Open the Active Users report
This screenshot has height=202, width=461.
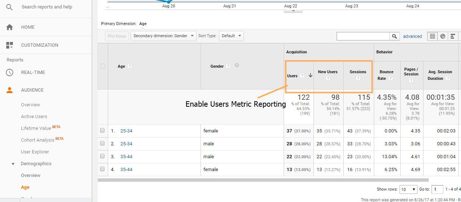click(34, 117)
